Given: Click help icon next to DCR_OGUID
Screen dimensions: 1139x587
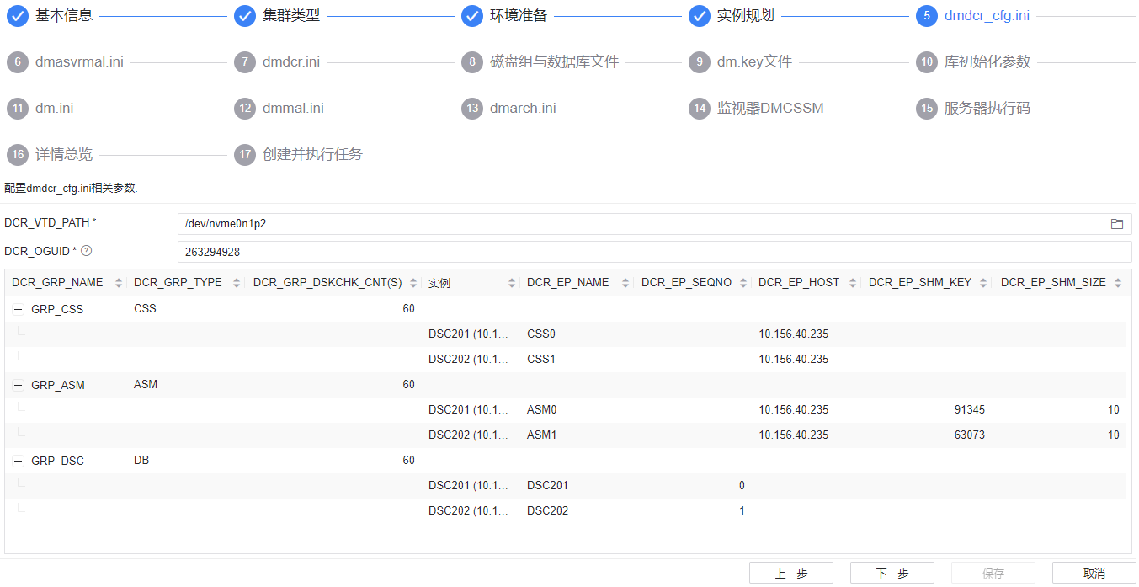Looking at the screenshot, I should point(86,251).
